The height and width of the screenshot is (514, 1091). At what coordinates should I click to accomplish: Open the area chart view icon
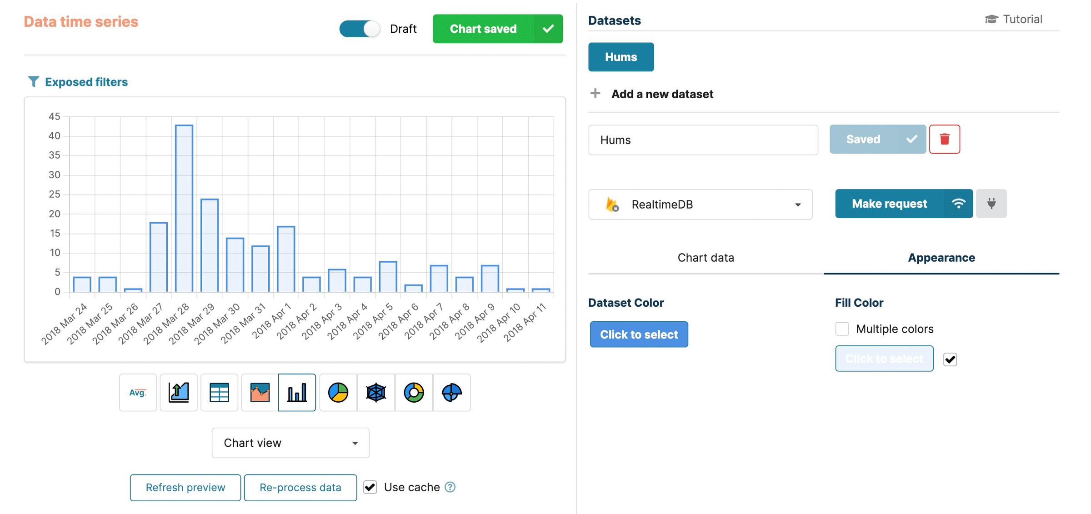[x=260, y=392]
